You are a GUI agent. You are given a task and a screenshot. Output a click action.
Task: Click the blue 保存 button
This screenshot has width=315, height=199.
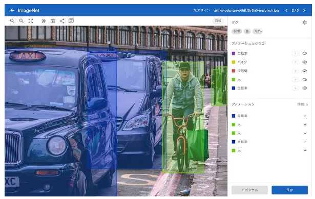(289, 190)
